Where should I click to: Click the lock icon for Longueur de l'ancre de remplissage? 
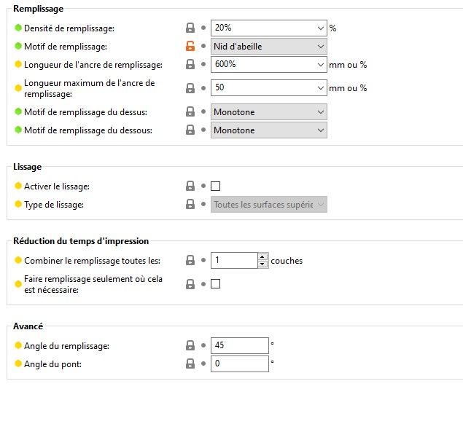[190, 65]
